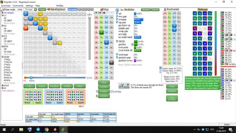Screen dimensions: 236x133
Task: Click the filter summary 35.2% icon
Action: (x=124, y=86)
